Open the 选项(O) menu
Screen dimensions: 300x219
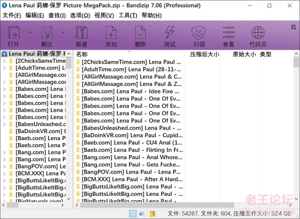(x=80, y=15)
